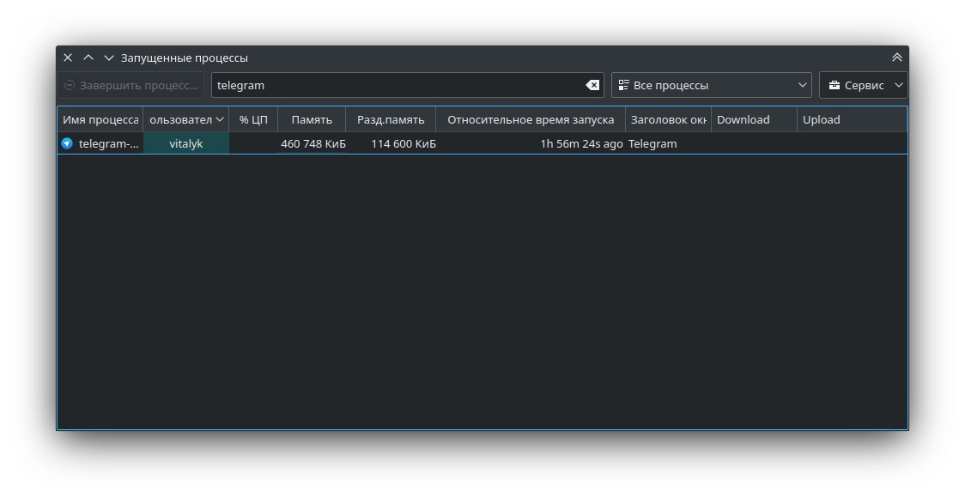Sort by Разд.память column header
Viewport: 965px width, 497px height.
coord(391,119)
